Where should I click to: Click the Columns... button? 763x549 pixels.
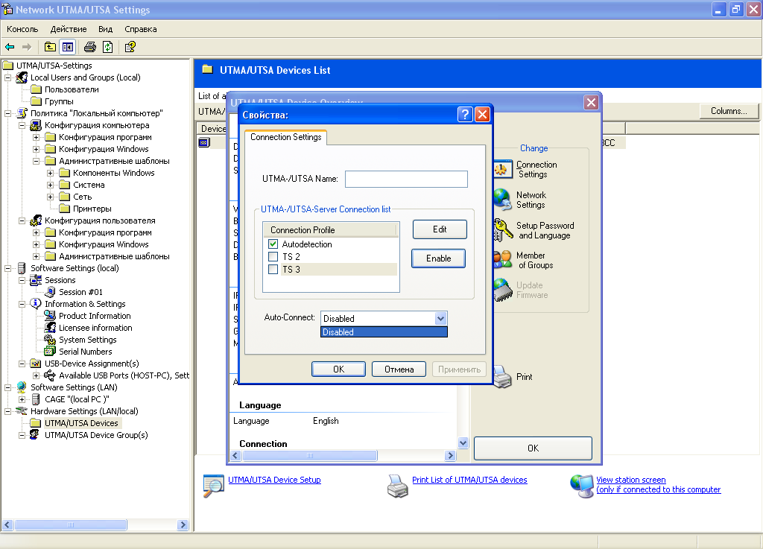[x=729, y=111]
